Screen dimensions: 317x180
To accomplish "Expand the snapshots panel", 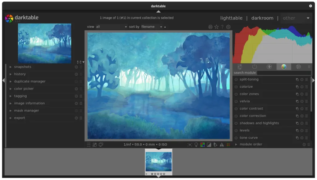I will pos(22,67).
